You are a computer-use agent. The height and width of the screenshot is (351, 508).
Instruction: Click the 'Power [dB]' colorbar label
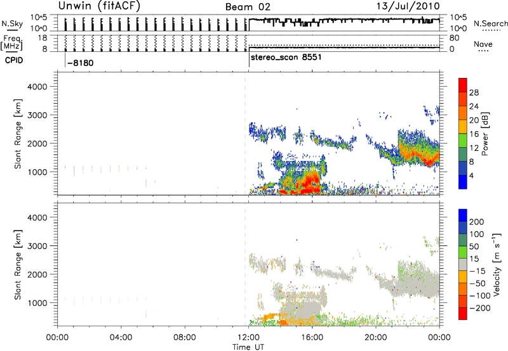click(x=485, y=134)
